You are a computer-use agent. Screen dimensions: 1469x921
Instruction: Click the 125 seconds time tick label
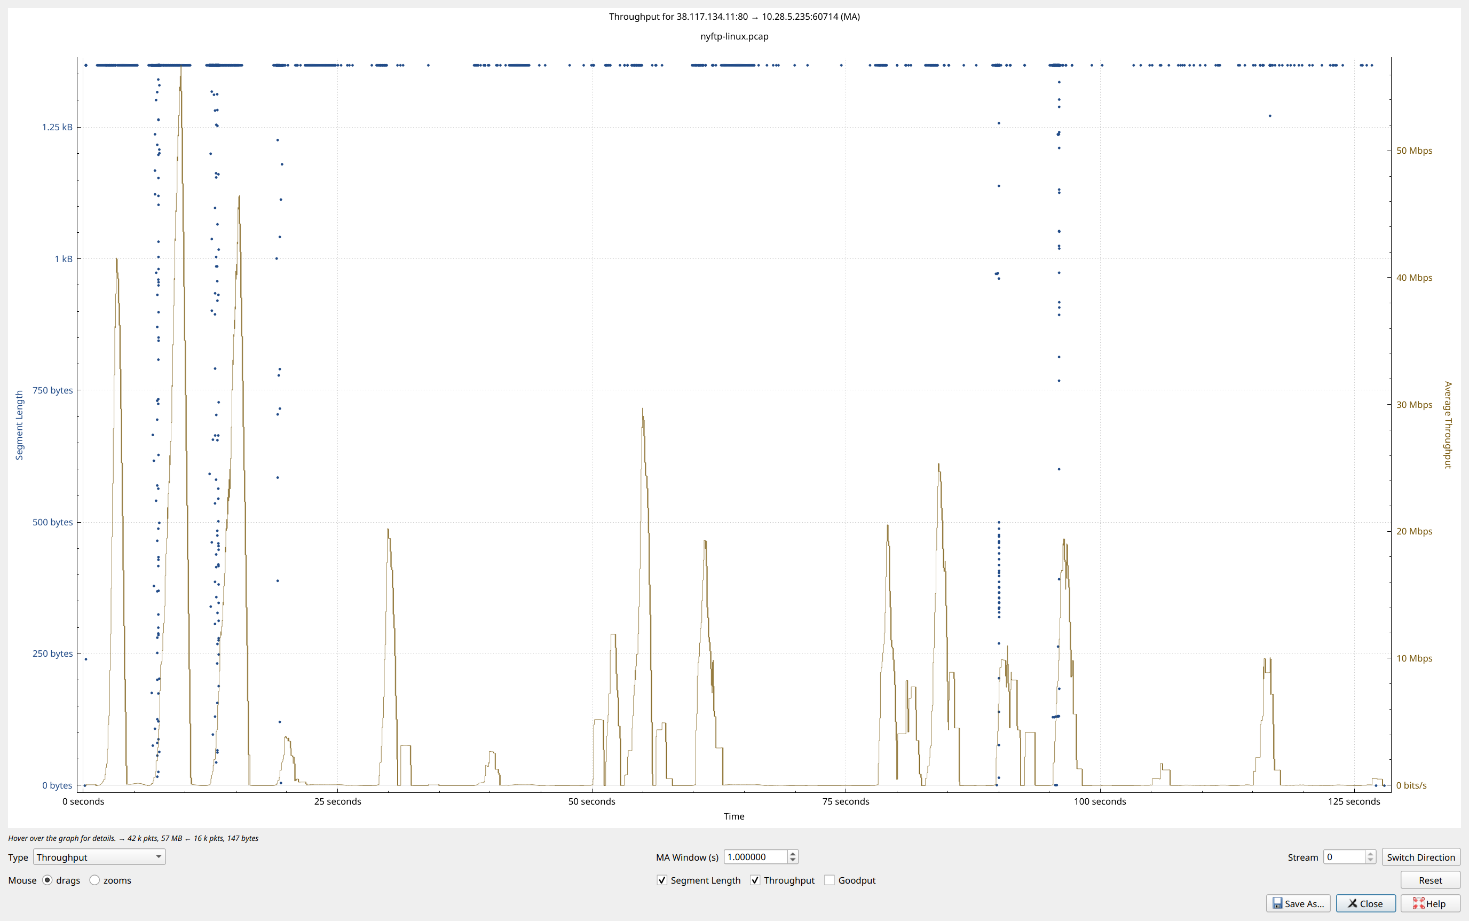1354,801
